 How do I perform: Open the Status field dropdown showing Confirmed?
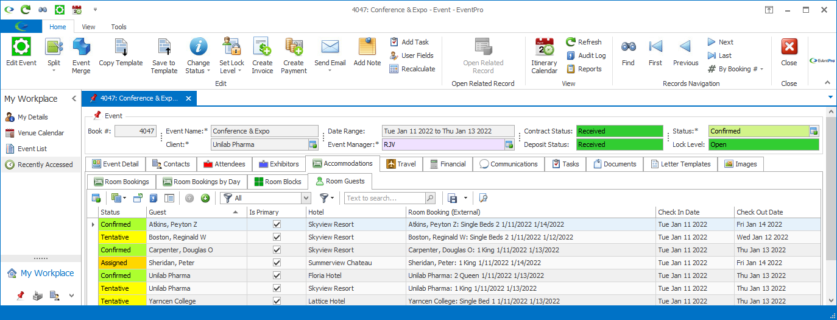[x=814, y=131]
